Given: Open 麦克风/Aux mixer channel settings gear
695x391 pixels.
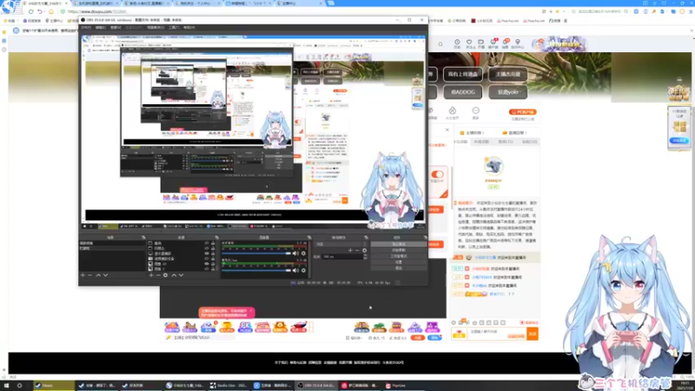Looking at the screenshot, I should coord(303,270).
